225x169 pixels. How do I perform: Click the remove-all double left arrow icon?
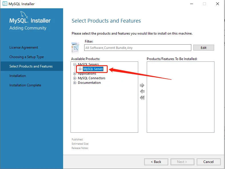142,98
